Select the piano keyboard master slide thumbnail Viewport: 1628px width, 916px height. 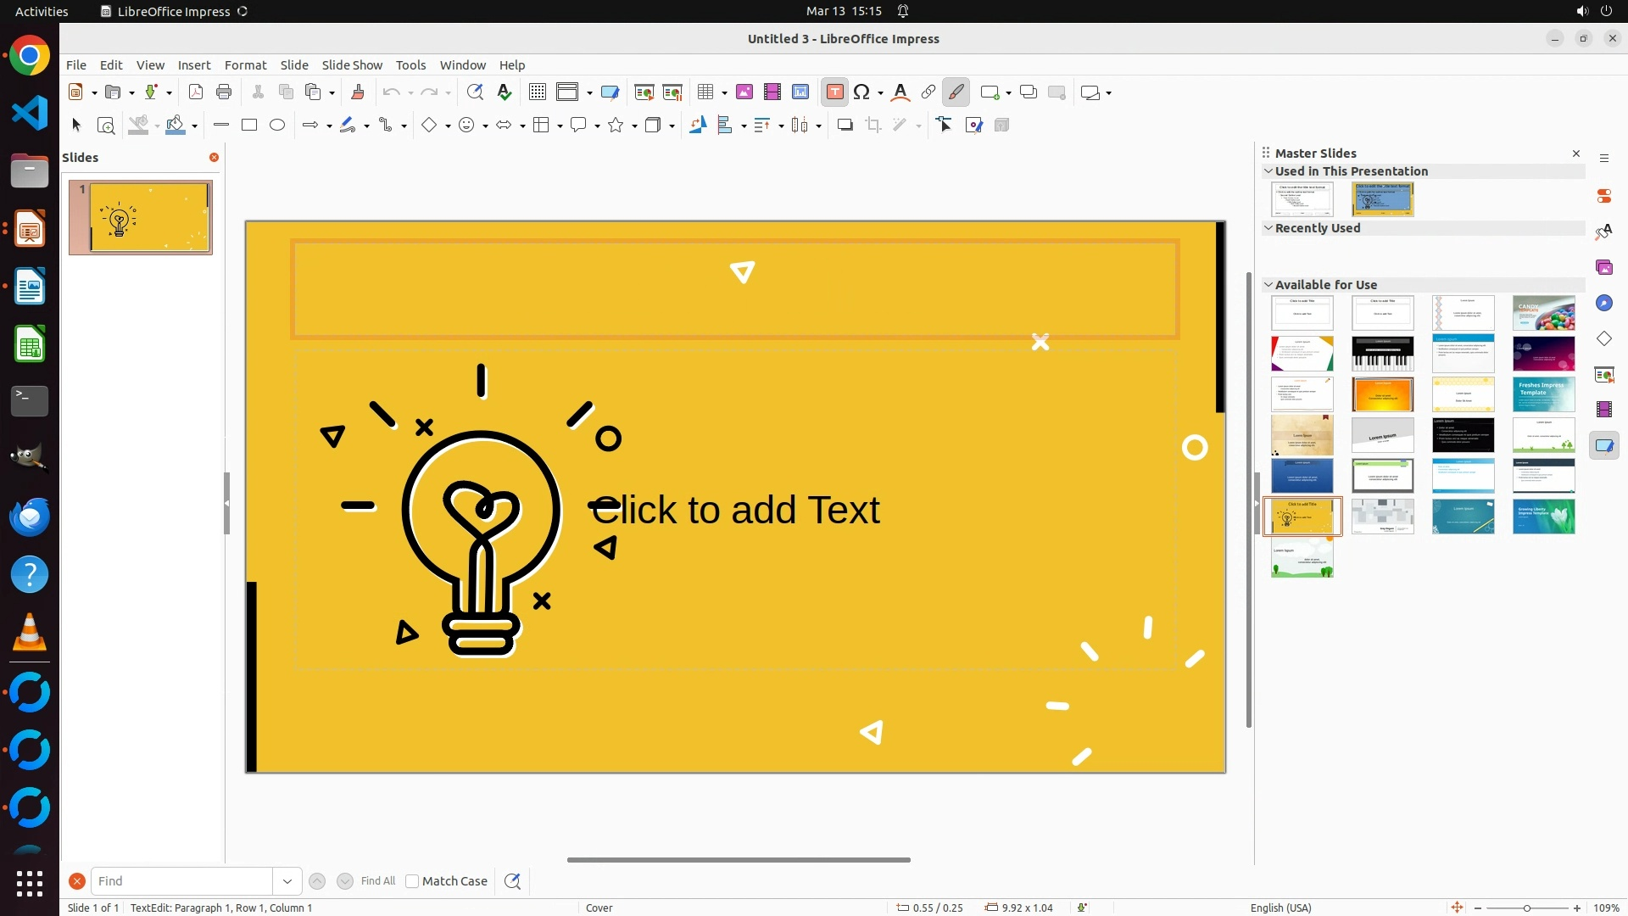coord(1382,354)
